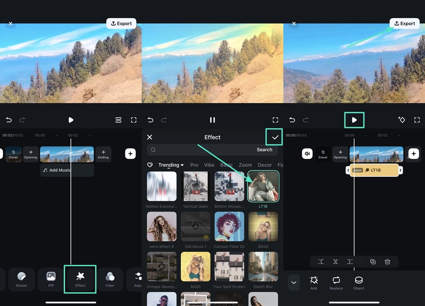Select the retro effect 8 thumbnail

pyautogui.click(x=161, y=226)
